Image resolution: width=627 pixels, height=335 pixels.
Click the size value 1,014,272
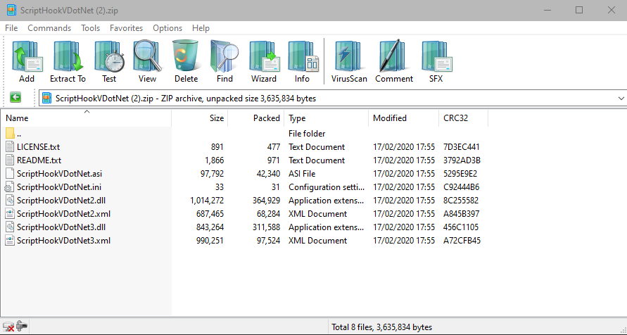click(207, 201)
